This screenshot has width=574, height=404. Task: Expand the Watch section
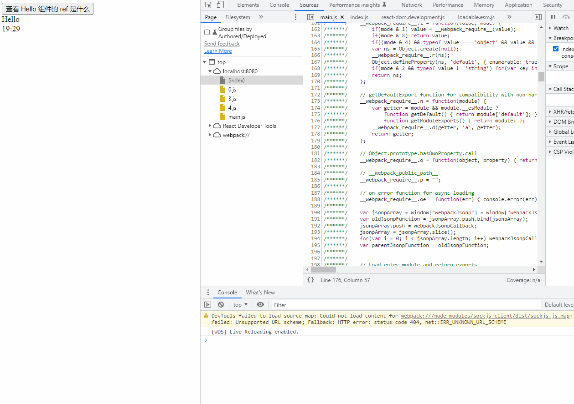pyautogui.click(x=560, y=28)
